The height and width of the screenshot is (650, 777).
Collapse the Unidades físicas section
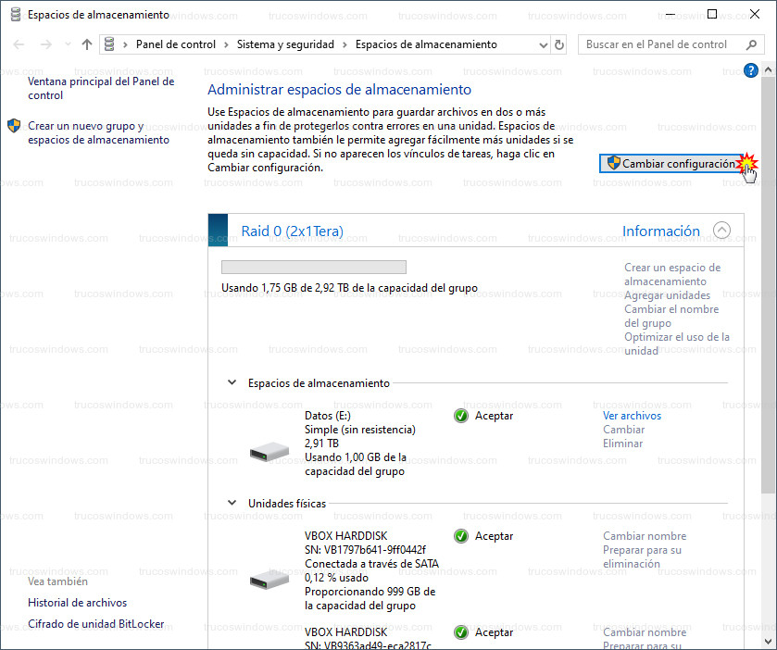click(x=232, y=503)
